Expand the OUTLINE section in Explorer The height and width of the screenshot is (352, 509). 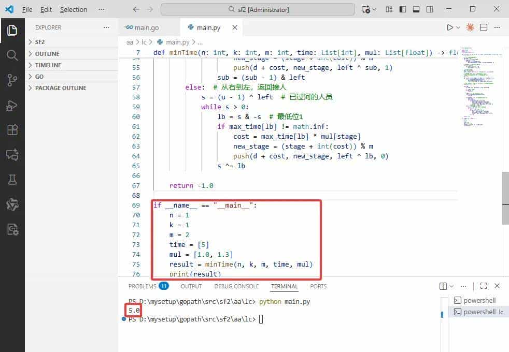[x=47, y=54]
